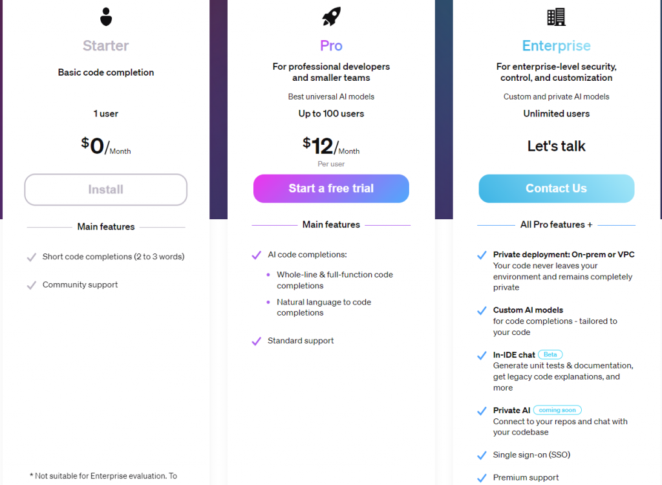
Task: Click checkmark beside Short code completions
Action: (x=31, y=257)
